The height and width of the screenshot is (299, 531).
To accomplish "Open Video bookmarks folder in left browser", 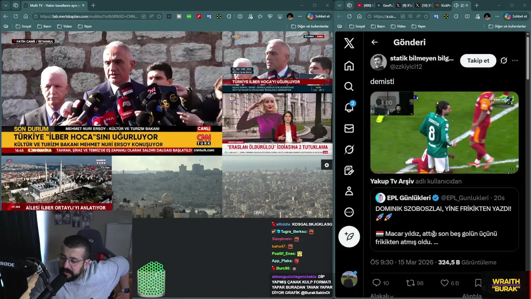I will (x=64, y=26).
